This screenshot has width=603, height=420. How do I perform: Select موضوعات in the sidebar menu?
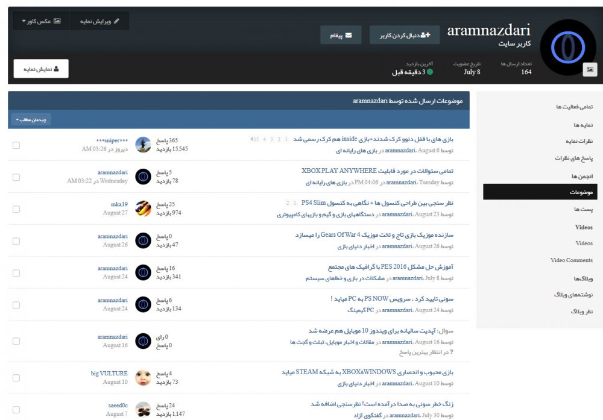click(582, 192)
